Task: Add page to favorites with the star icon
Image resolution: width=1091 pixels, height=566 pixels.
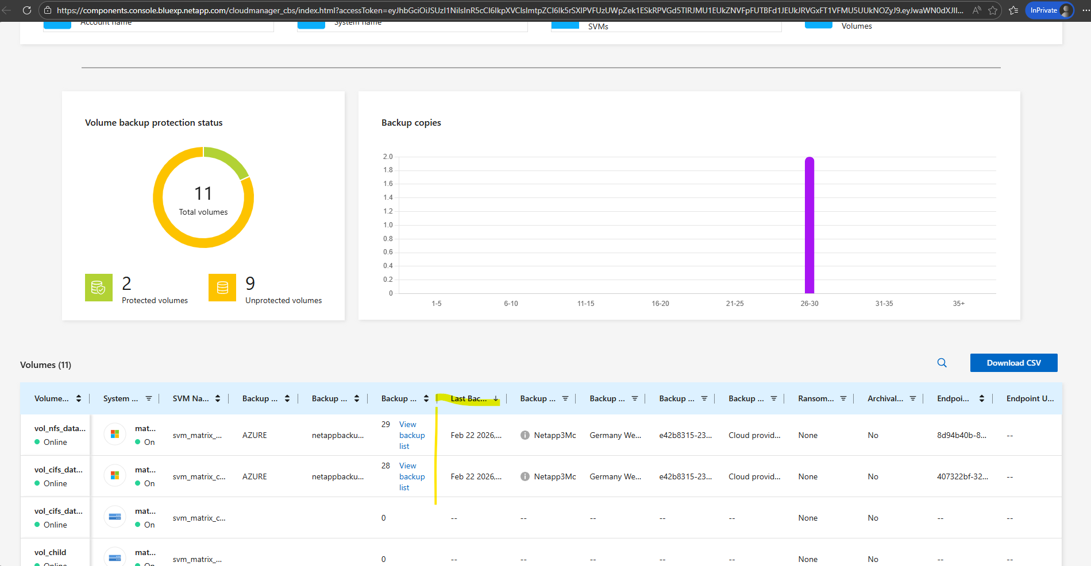Action: pyautogui.click(x=993, y=10)
